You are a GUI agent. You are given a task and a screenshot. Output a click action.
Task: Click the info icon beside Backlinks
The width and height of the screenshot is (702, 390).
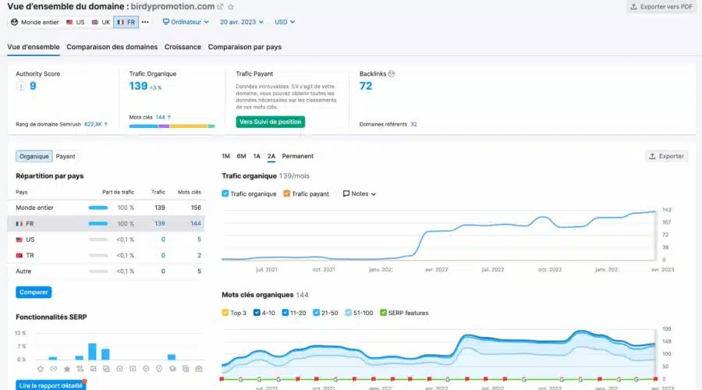392,74
